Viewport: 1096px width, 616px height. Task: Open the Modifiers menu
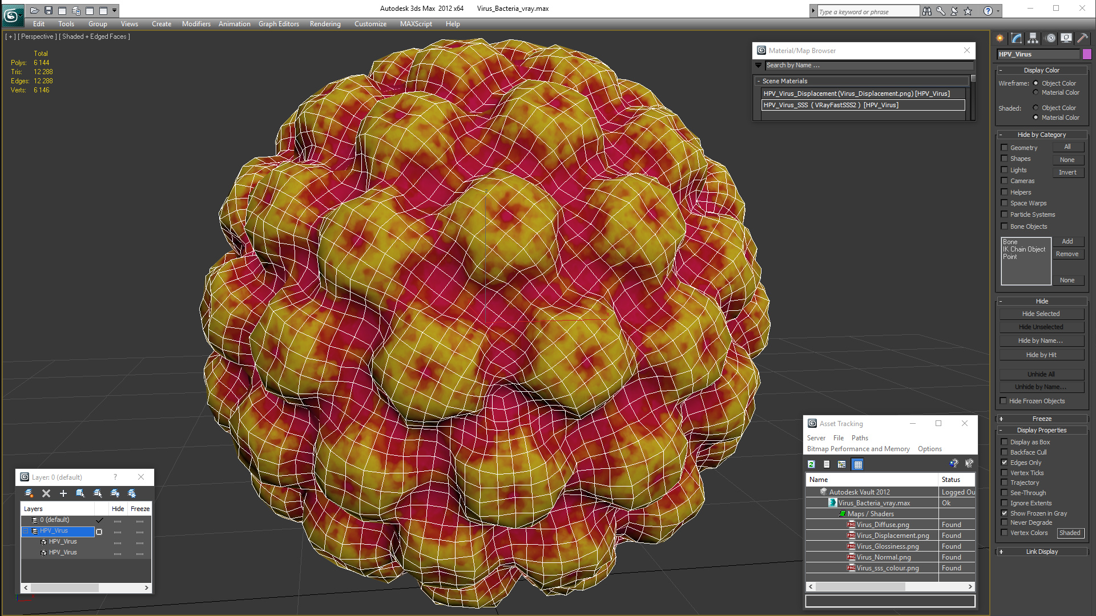196,24
